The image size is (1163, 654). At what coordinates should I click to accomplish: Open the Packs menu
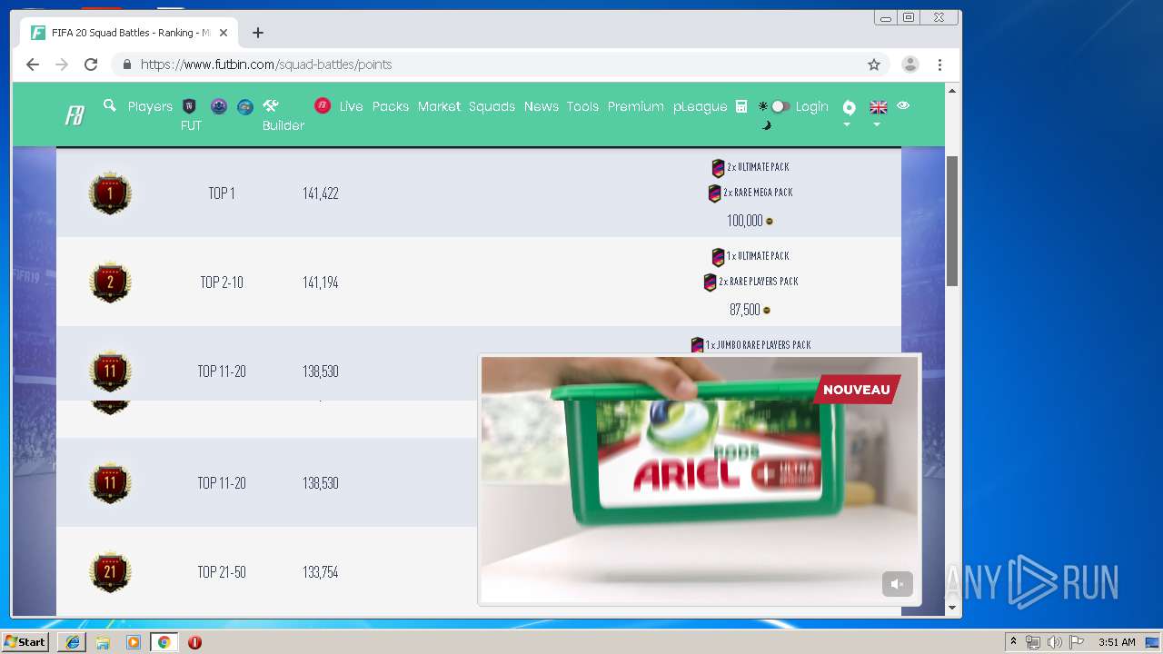tap(391, 106)
